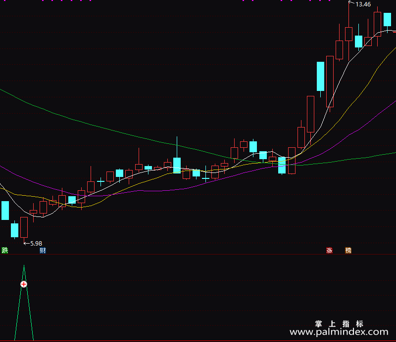Select the last cyan candle at the chart's right
The width and height of the screenshot is (396, 342).
[x=387, y=20]
